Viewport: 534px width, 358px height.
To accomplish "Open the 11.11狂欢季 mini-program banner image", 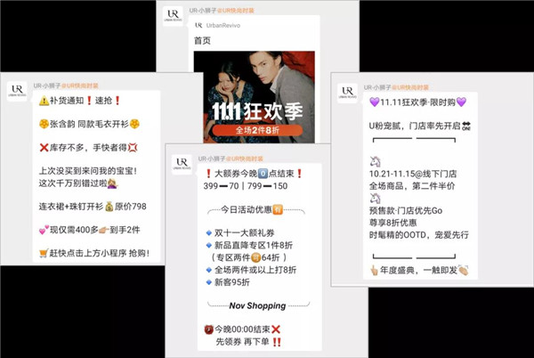I will (254, 97).
